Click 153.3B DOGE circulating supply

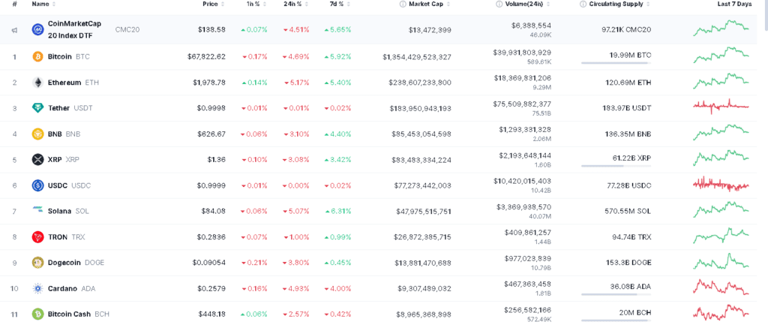click(x=629, y=263)
